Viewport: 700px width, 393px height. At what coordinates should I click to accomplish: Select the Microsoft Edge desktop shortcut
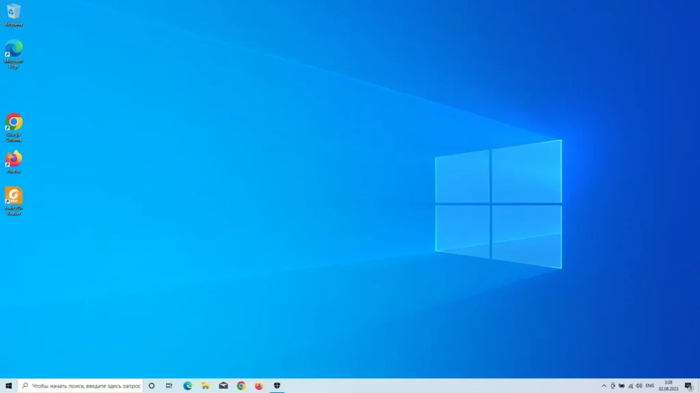tap(14, 50)
